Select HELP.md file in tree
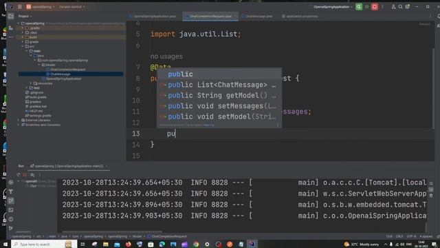 [x=34, y=111]
